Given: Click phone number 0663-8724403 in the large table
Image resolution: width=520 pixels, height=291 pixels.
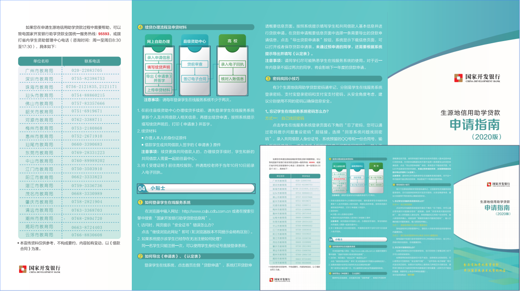Looking at the screenshot, I should [x=87, y=227].
